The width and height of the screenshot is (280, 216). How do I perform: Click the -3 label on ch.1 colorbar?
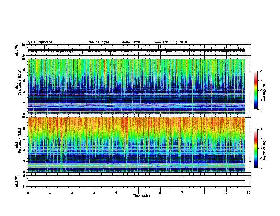pyautogui.click(x=261, y=71)
